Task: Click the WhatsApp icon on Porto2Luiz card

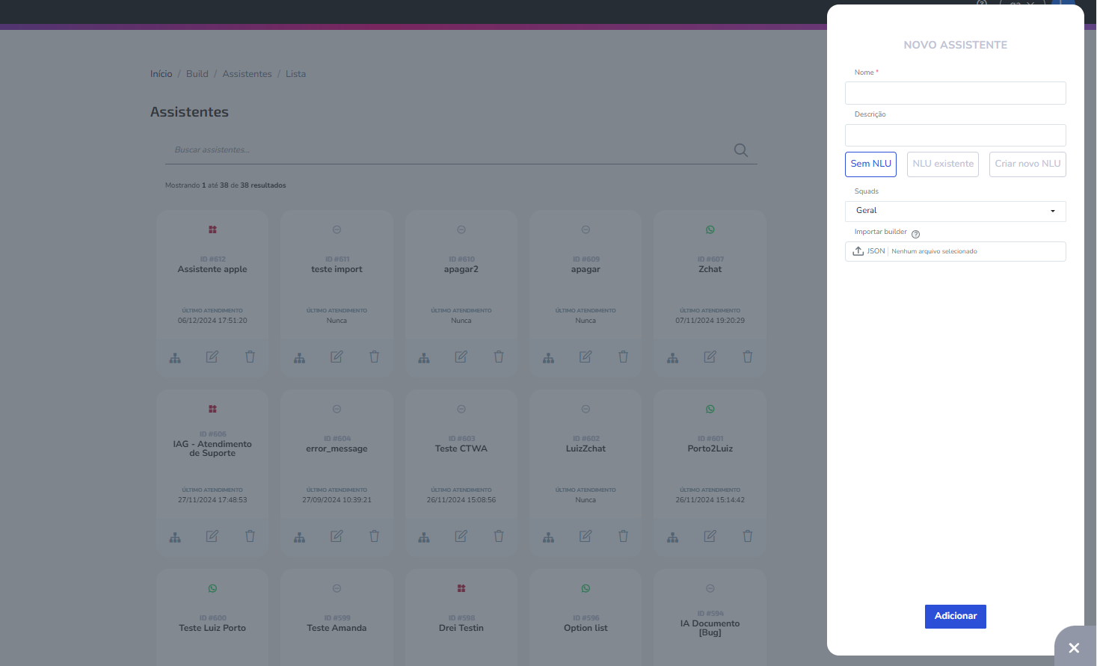Action: point(710,409)
